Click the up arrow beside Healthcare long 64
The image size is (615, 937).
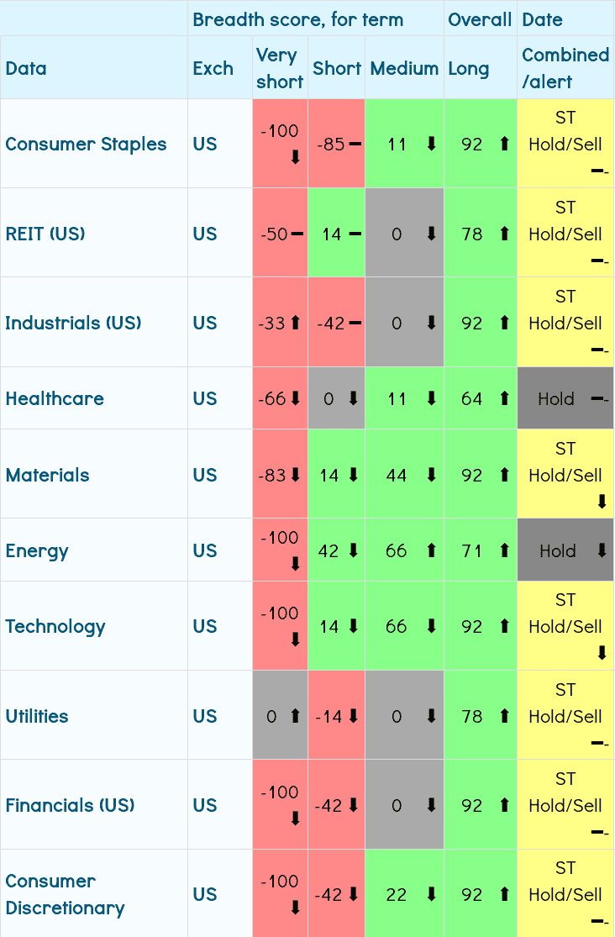point(504,399)
